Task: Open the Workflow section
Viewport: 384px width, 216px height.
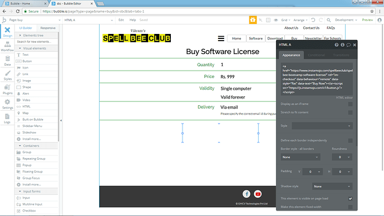Action: tap(7, 46)
